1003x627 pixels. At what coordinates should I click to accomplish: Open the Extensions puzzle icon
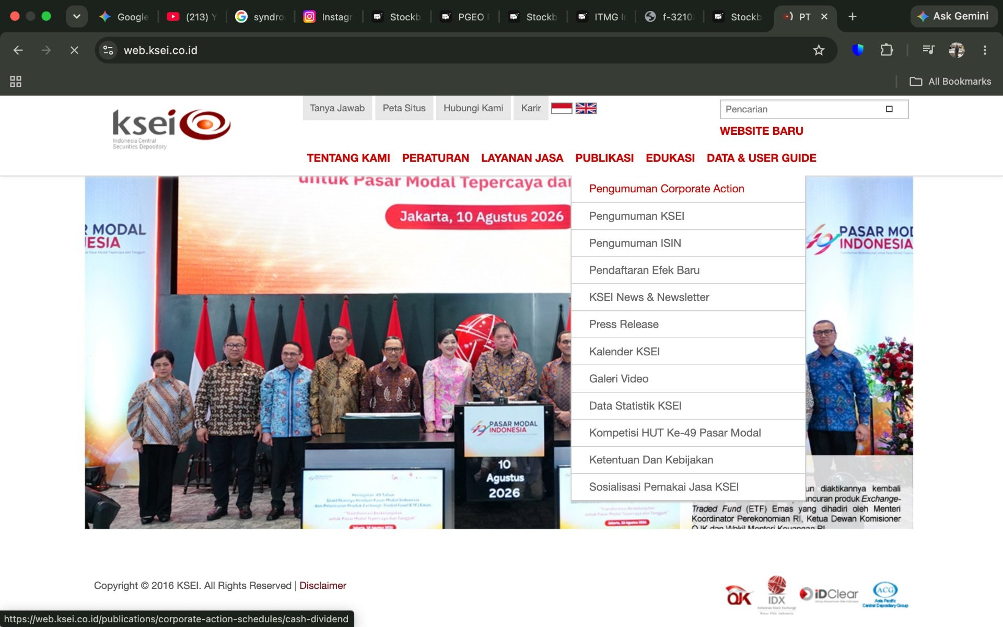[x=887, y=50]
